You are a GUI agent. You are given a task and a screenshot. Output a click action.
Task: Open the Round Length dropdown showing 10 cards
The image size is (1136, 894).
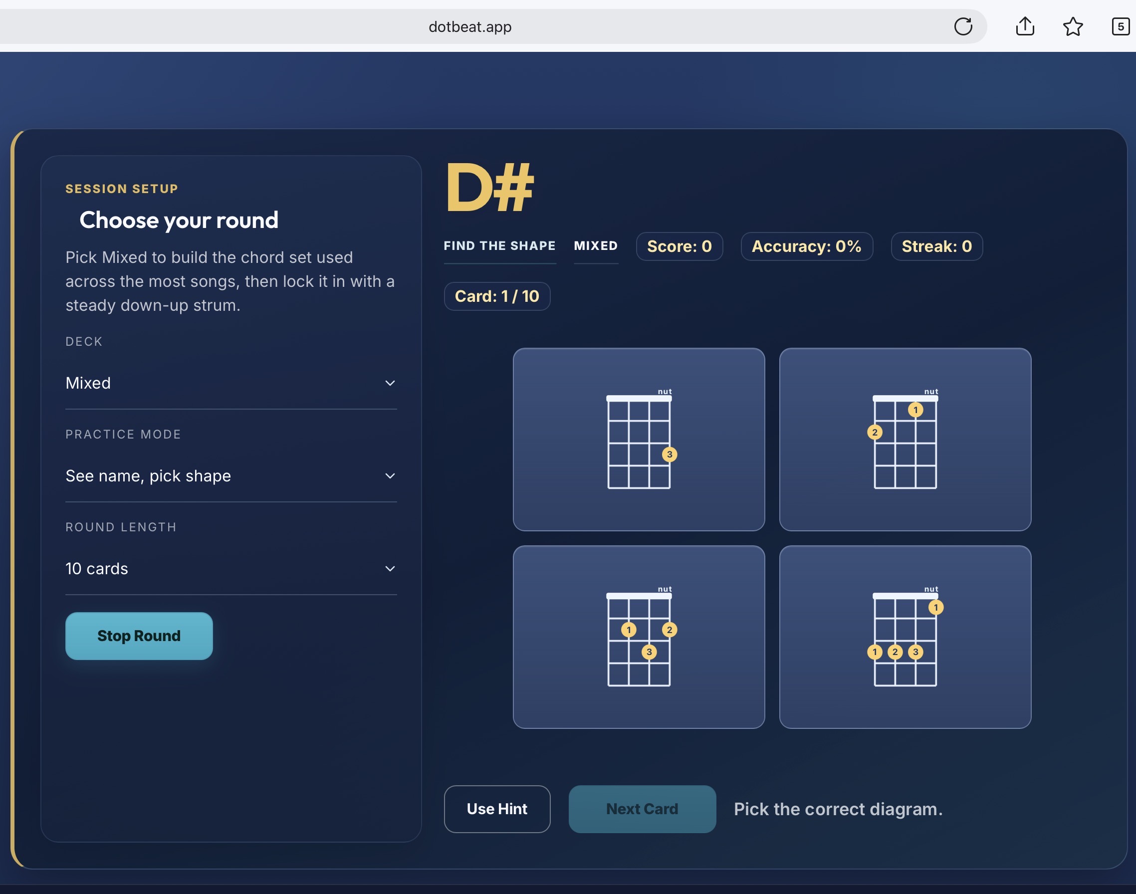point(231,568)
